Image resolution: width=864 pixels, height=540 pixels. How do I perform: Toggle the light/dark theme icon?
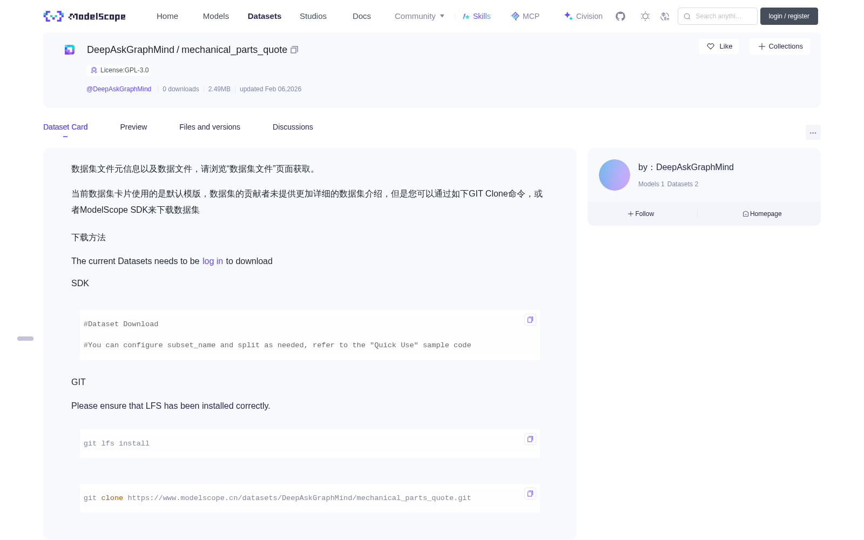645,16
